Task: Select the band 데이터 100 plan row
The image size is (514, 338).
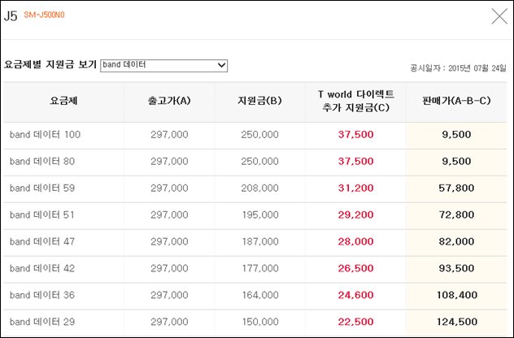Action: [255, 135]
